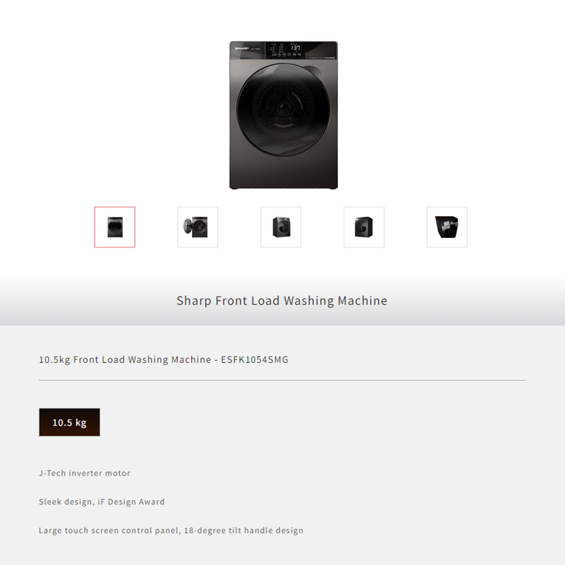565x565 pixels.
Task: Click the door handle on the washer
Action: pyautogui.click(x=314, y=73)
